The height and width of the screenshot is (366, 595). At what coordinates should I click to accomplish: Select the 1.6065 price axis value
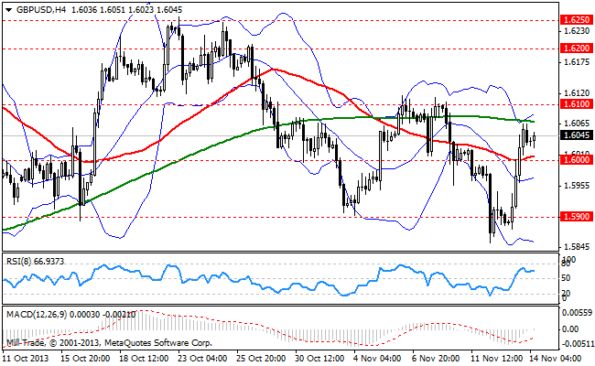tap(577, 124)
